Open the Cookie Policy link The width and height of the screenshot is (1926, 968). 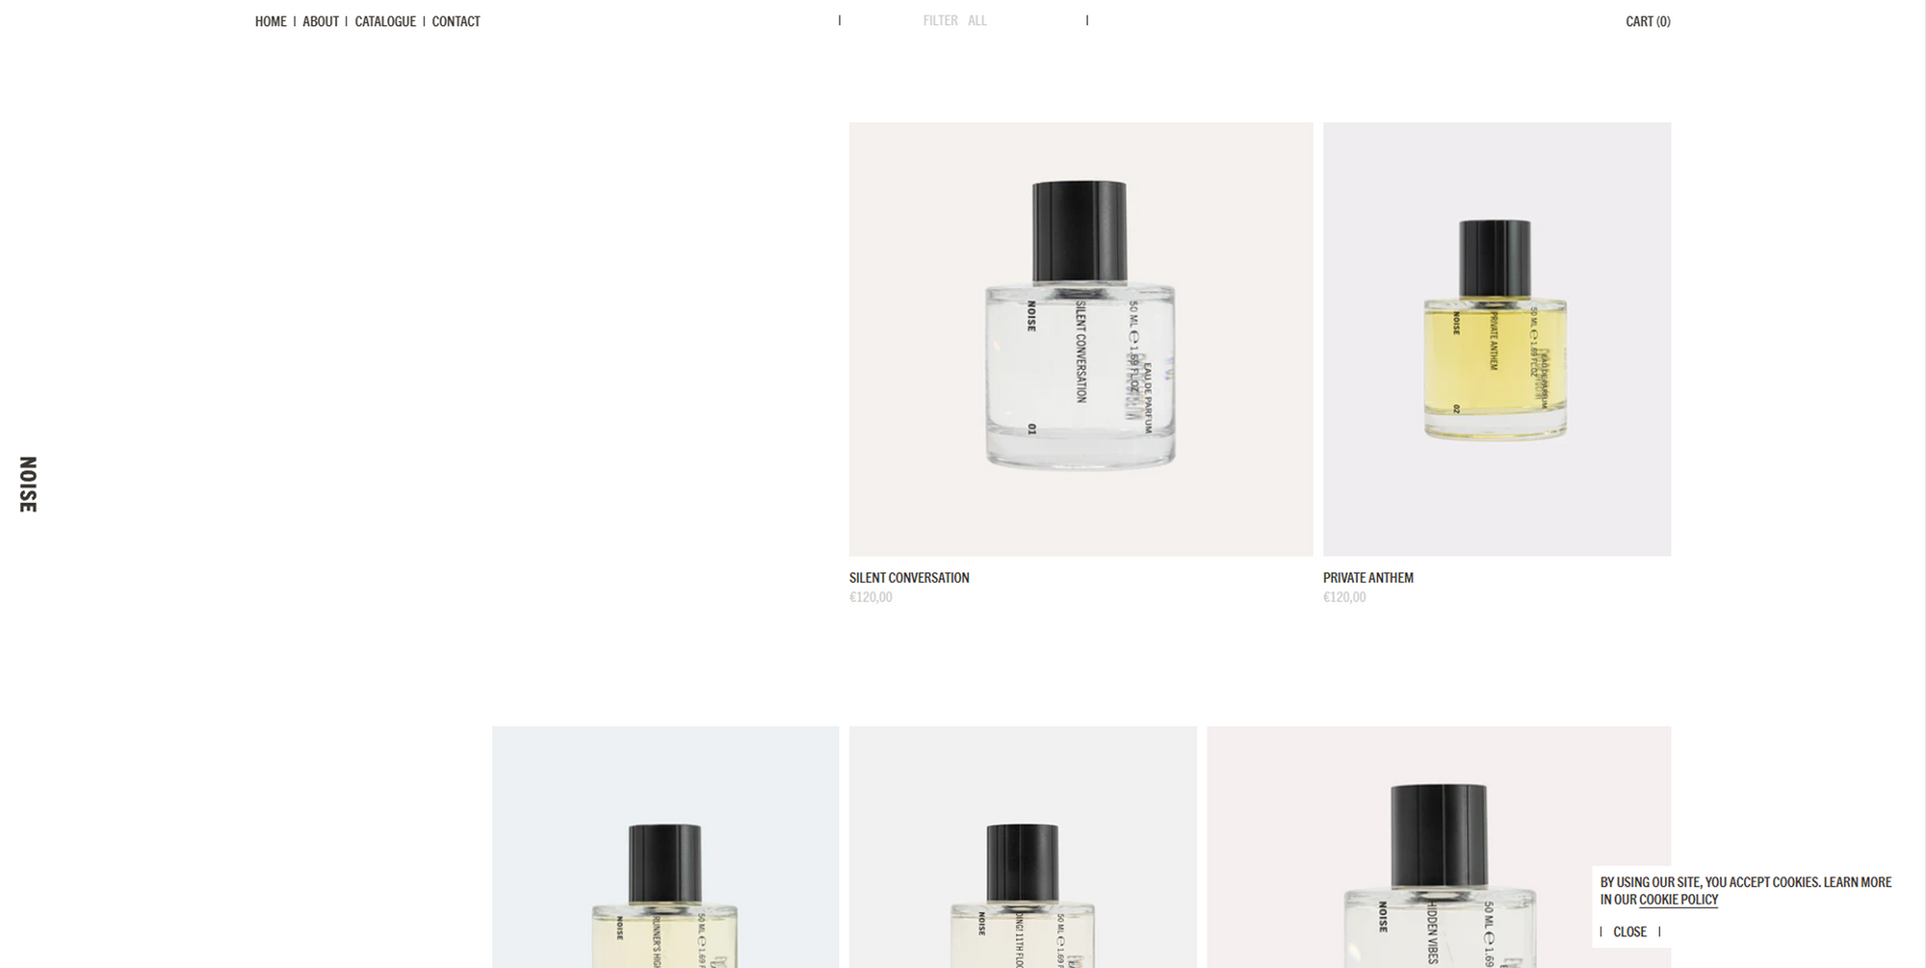coord(1679,900)
